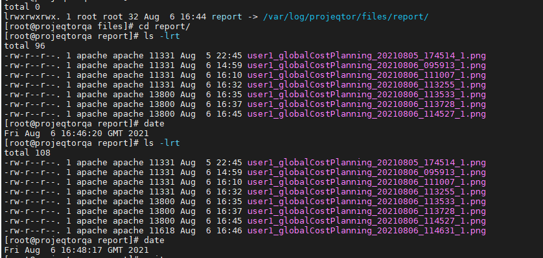This screenshot has height=258, width=543.
Task: Click 20210806_113728 filename in total 108 listing
Action: click(366, 211)
